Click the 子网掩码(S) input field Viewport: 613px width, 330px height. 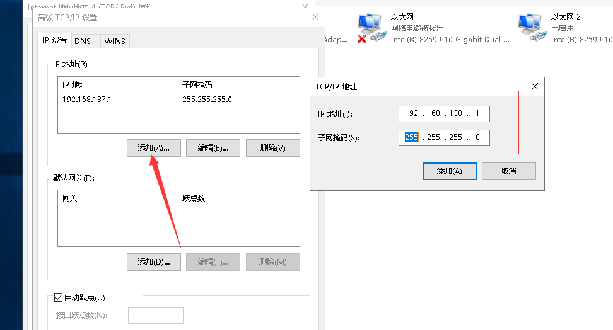click(444, 137)
